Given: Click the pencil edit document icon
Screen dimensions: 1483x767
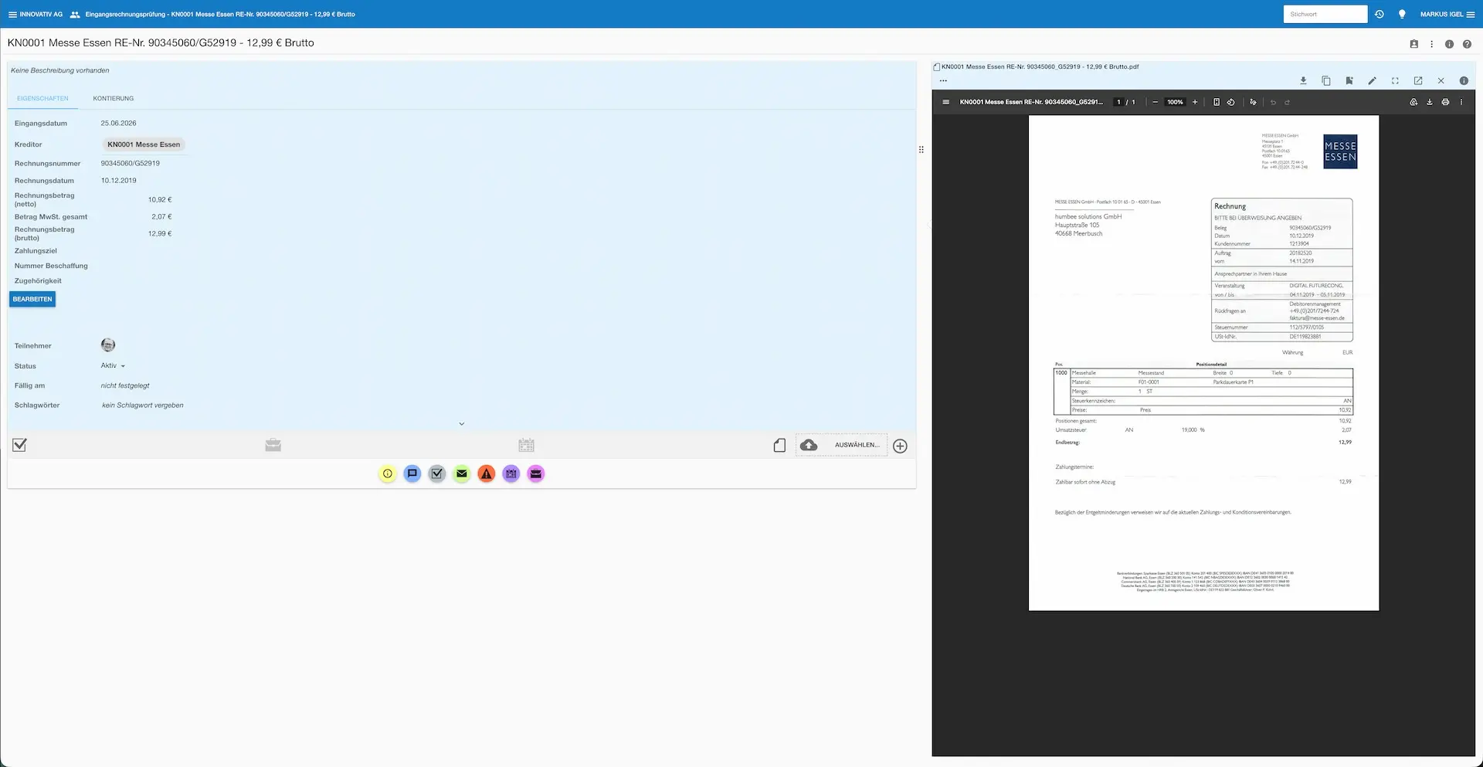Looking at the screenshot, I should coord(1372,80).
